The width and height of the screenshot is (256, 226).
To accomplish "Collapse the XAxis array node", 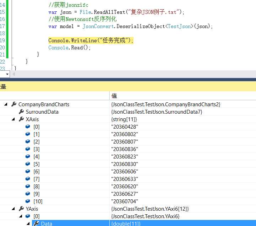I will click(x=13, y=119).
